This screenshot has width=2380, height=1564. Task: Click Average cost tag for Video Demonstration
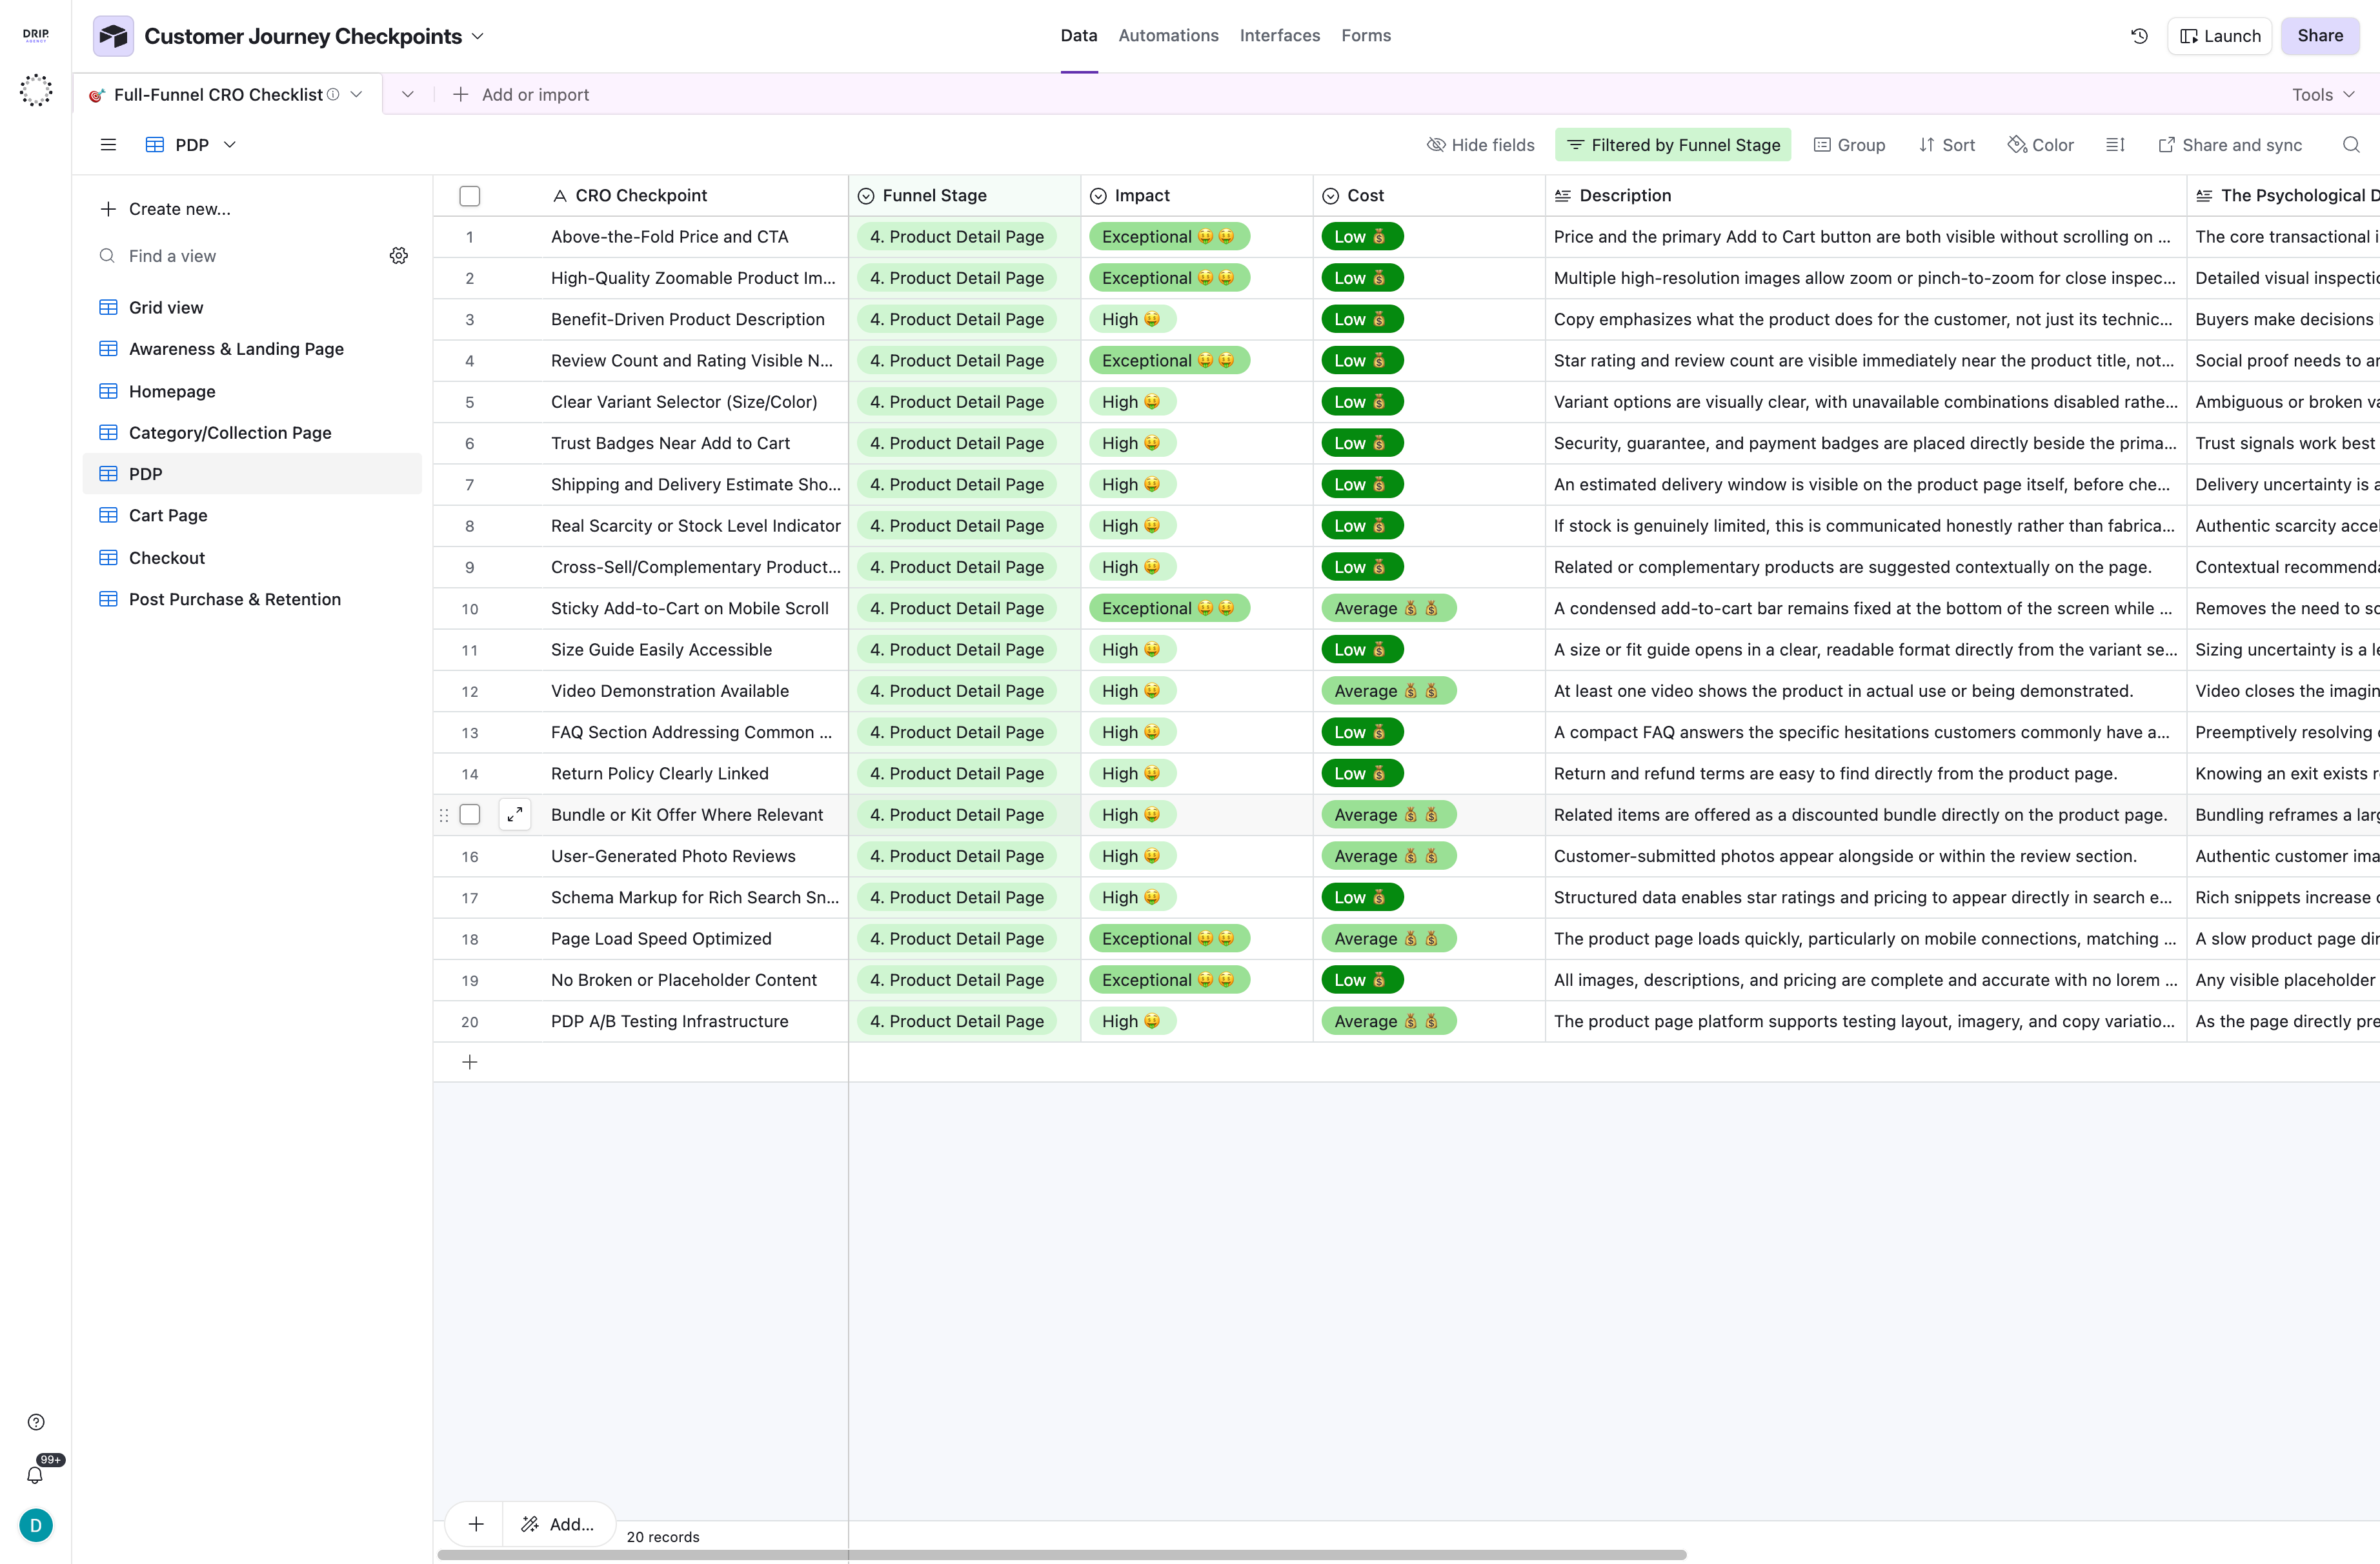[x=1388, y=691]
